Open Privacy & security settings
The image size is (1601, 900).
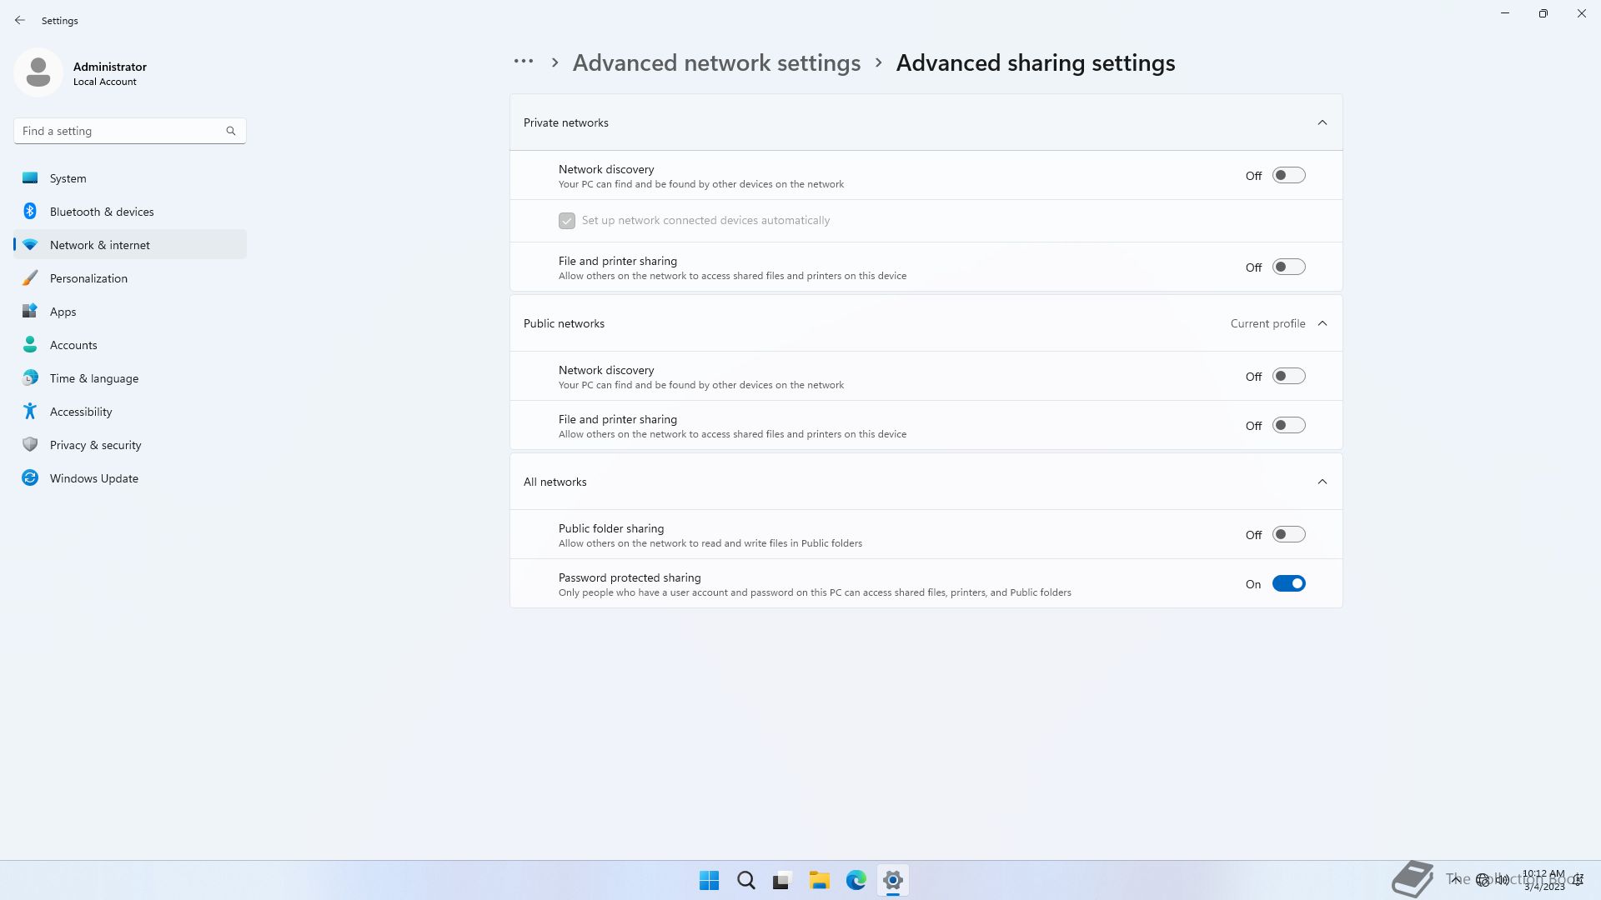[x=95, y=445]
